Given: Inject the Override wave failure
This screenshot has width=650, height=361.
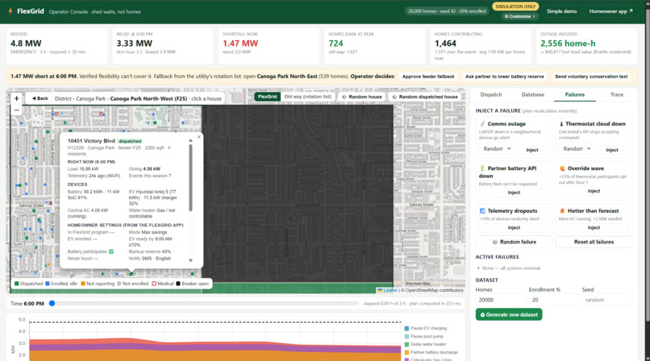Looking at the screenshot, I should 594,191.
